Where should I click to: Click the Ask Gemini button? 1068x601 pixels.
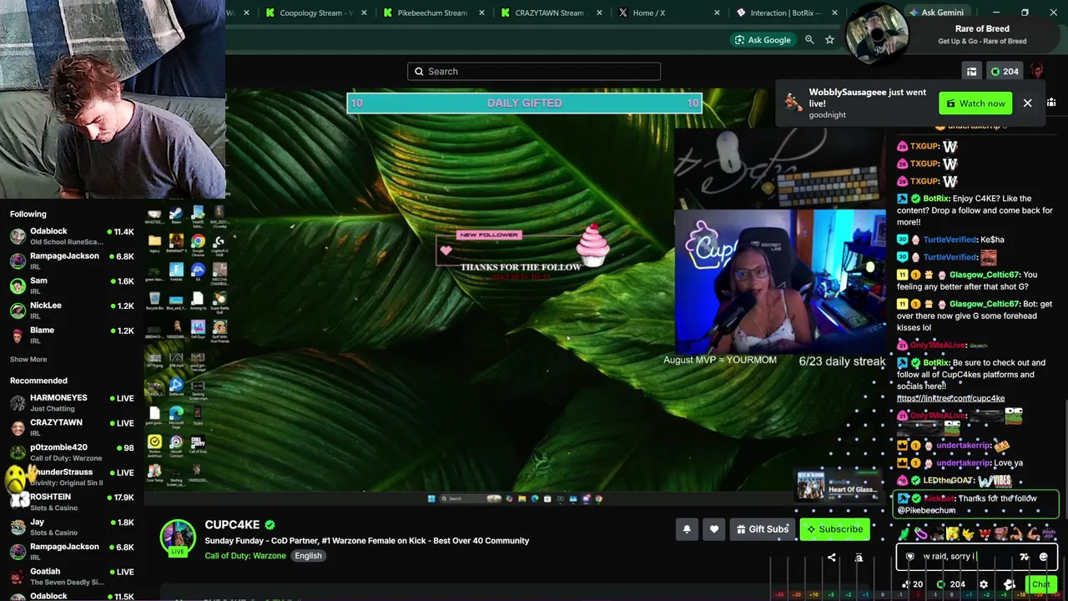(935, 13)
